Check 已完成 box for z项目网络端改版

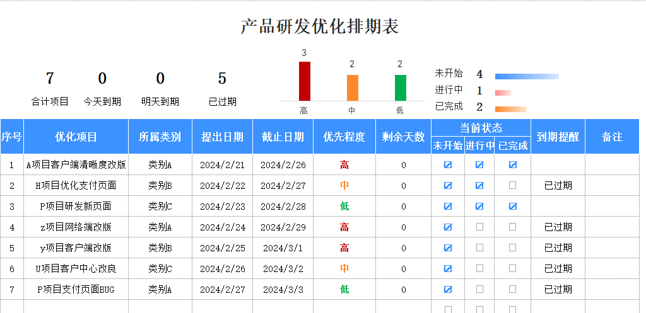click(512, 227)
